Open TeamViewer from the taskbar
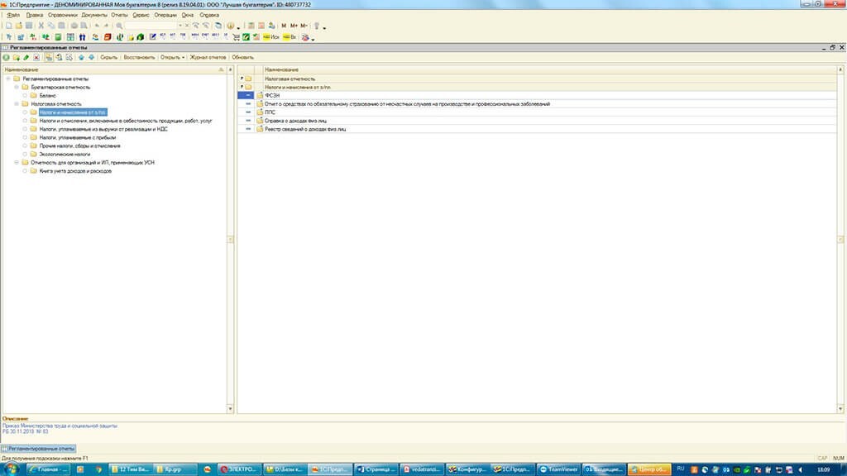Screen dimensions: 847x476 tap(558, 469)
